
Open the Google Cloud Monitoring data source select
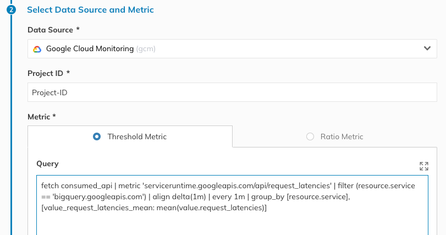[x=231, y=48]
